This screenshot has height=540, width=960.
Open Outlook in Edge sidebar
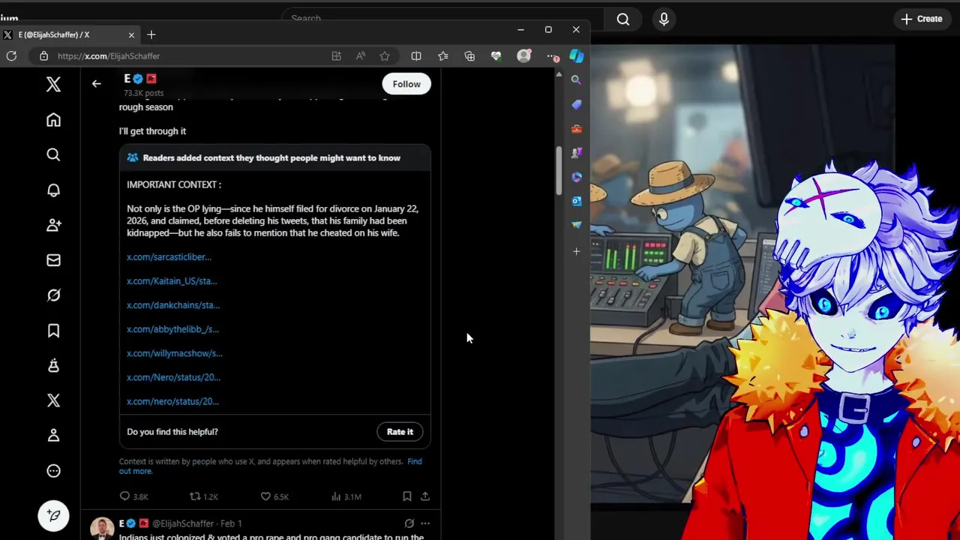coord(576,201)
